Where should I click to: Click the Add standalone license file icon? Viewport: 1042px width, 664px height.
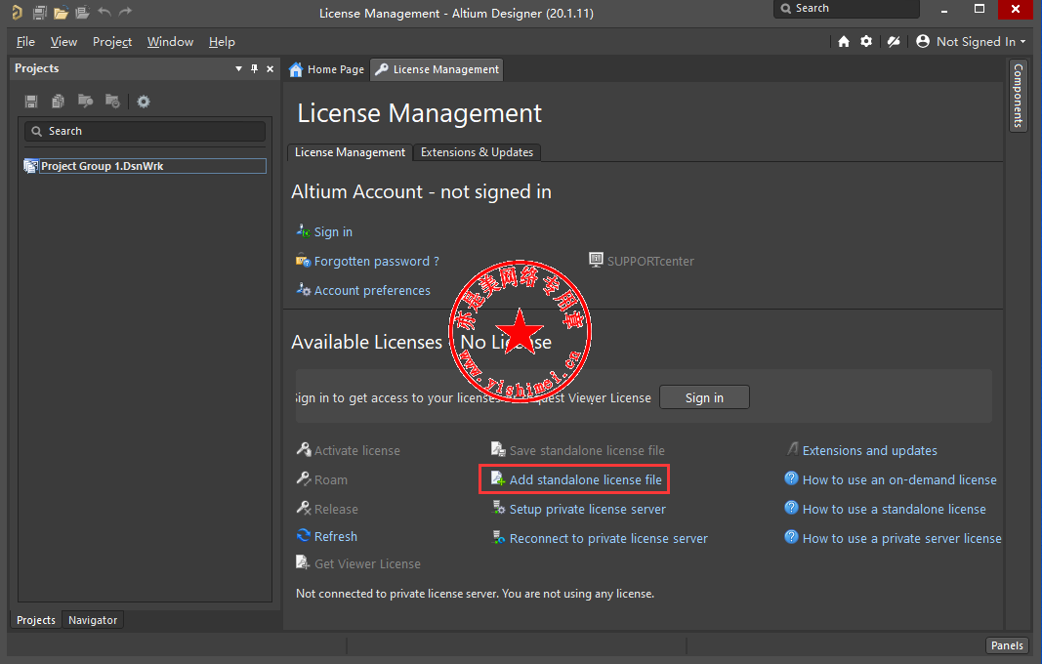(x=498, y=478)
